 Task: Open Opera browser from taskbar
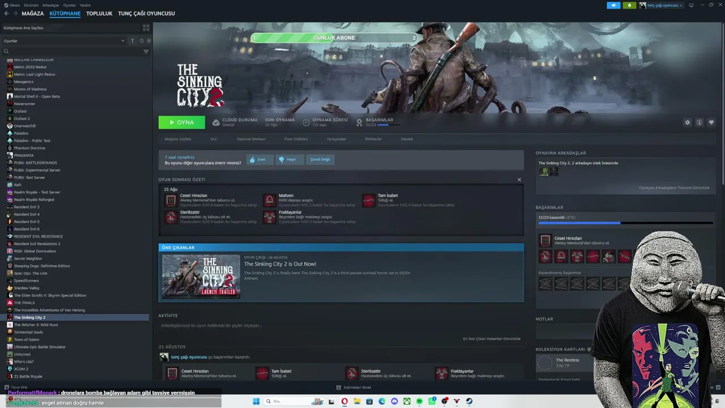(x=344, y=401)
